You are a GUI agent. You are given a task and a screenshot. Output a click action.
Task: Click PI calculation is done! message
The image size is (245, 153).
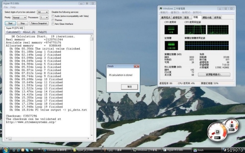(x=121, y=75)
